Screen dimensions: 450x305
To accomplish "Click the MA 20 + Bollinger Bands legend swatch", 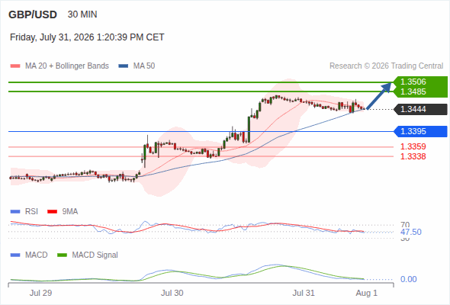I will click(x=15, y=66).
